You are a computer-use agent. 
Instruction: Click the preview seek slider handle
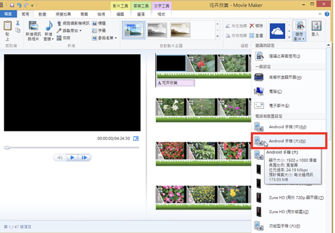point(7,148)
